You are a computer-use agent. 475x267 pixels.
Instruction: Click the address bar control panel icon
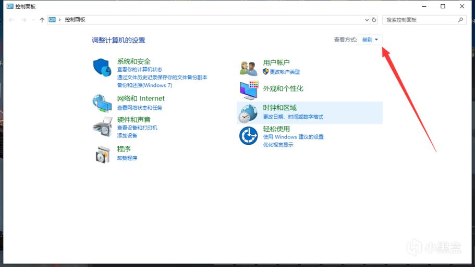click(52, 20)
